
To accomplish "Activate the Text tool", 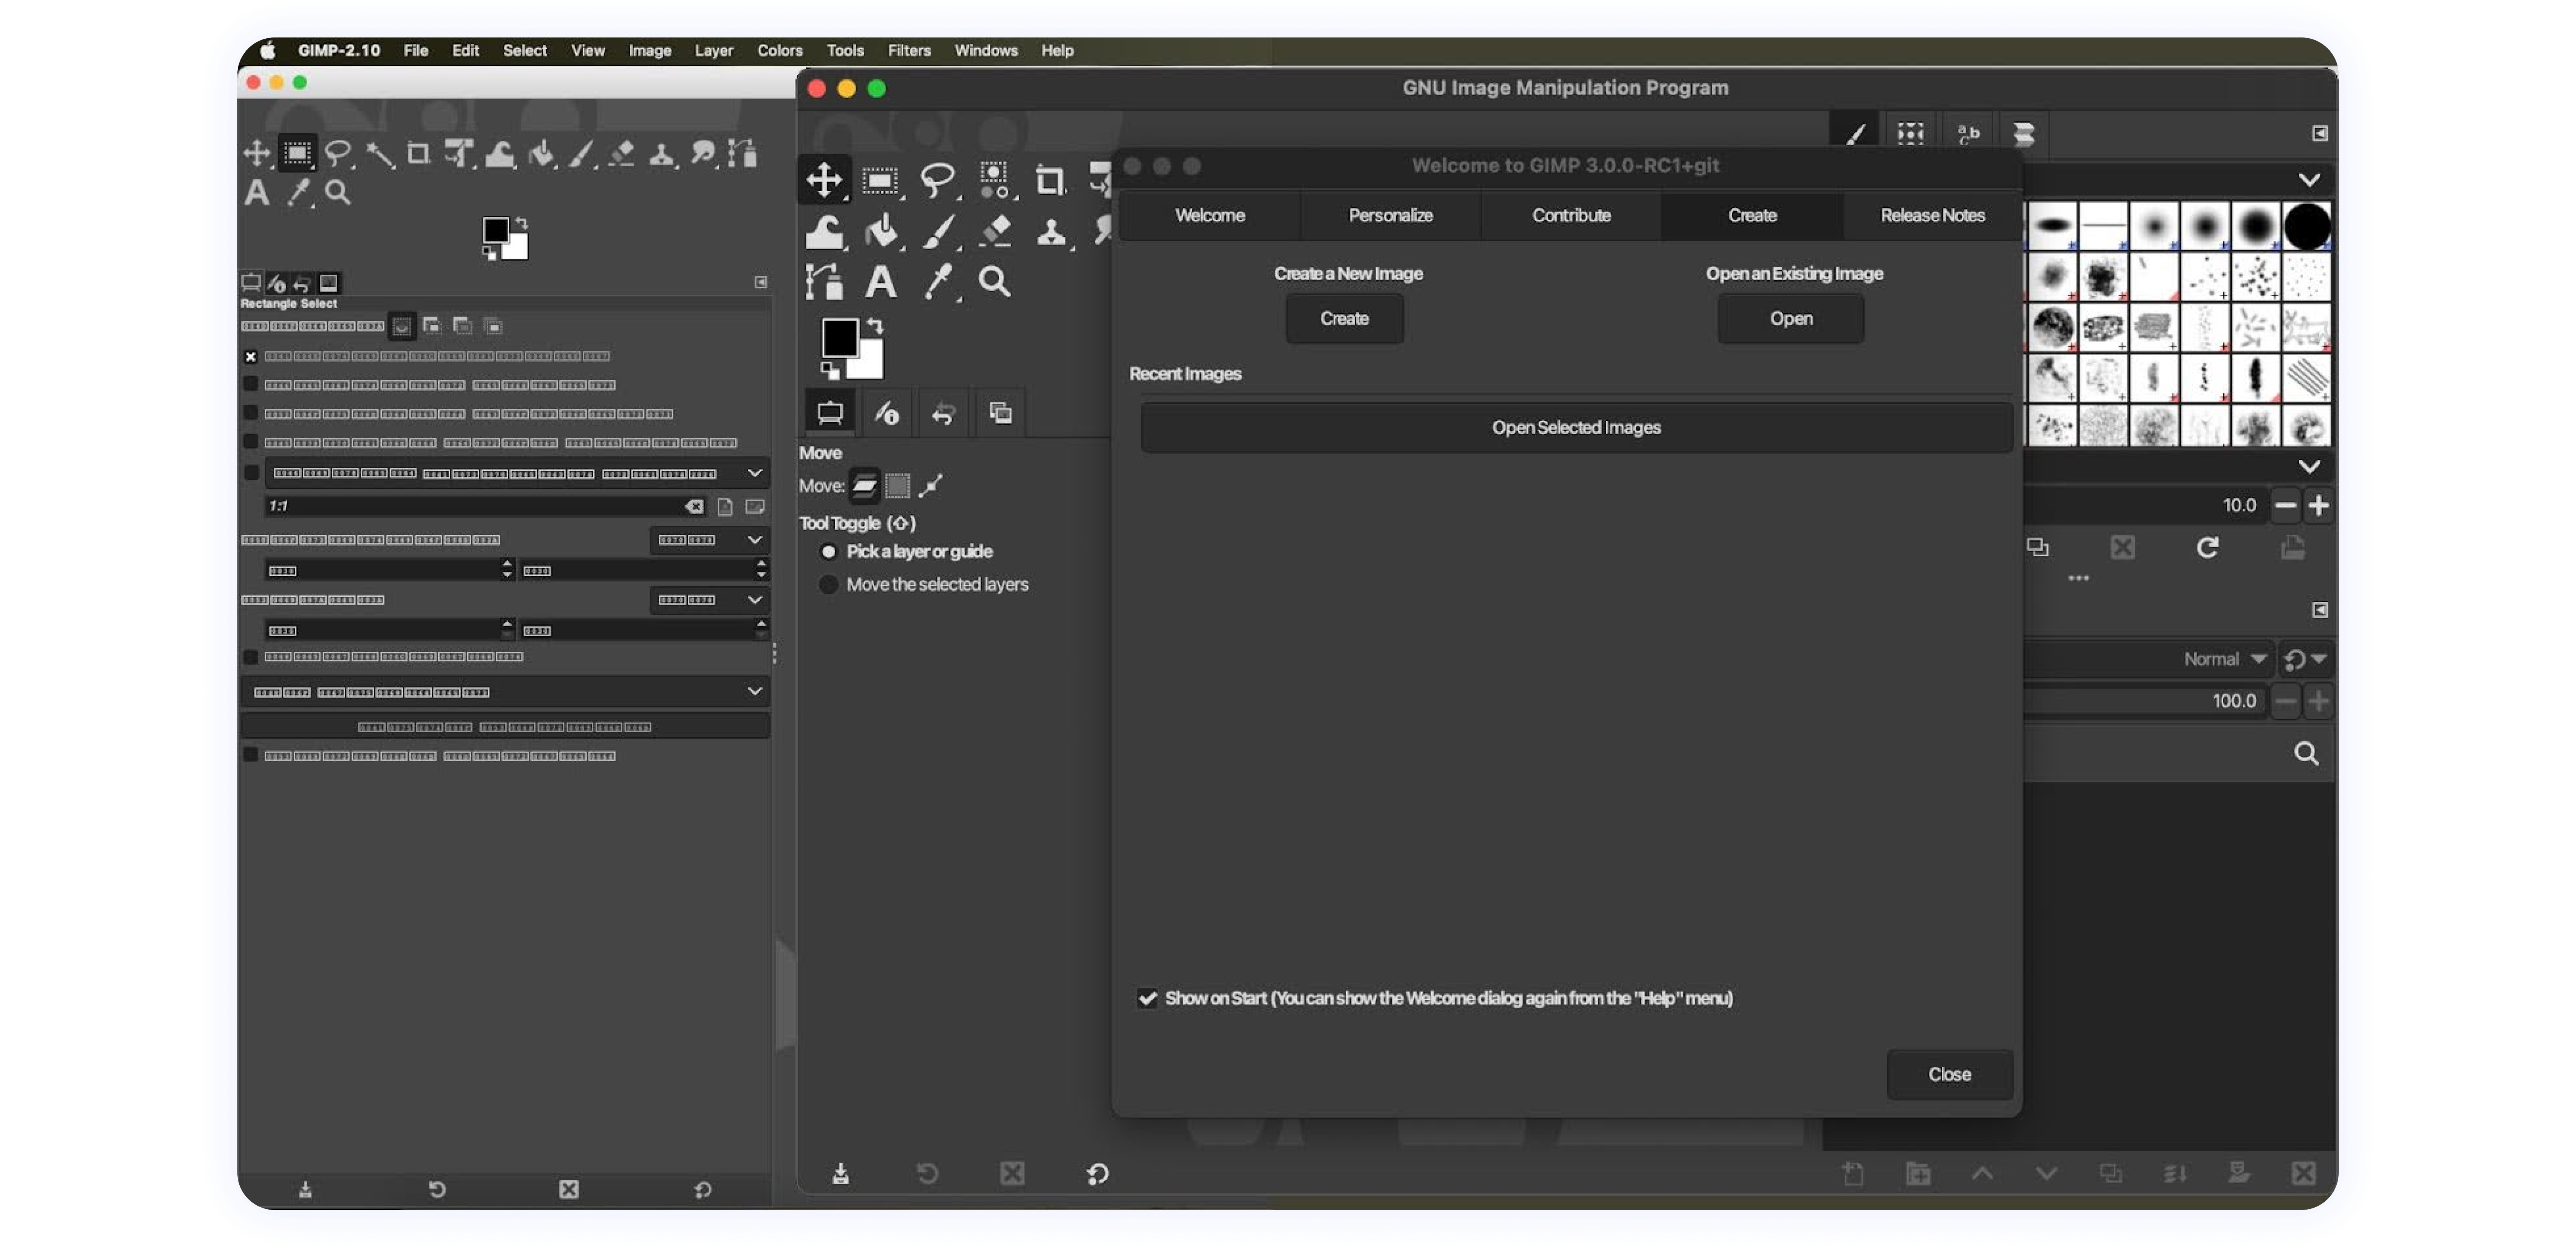I will click(881, 281).
